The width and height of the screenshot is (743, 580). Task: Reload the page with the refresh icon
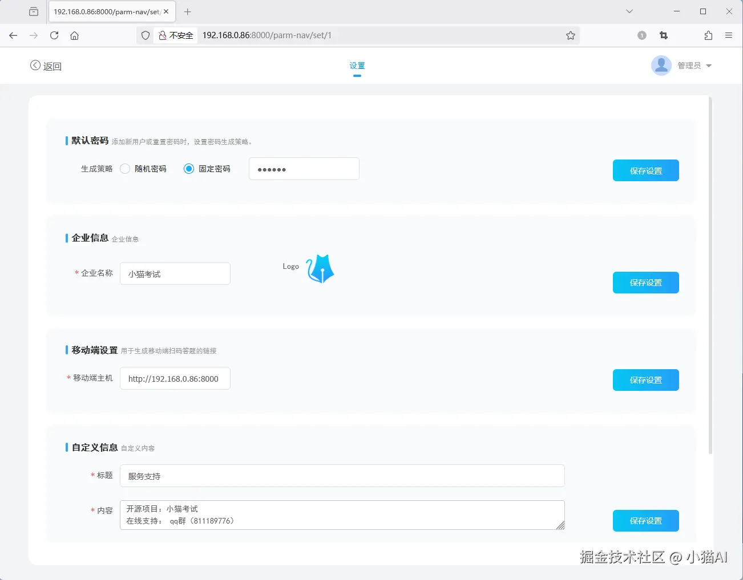tap(54, 35)
